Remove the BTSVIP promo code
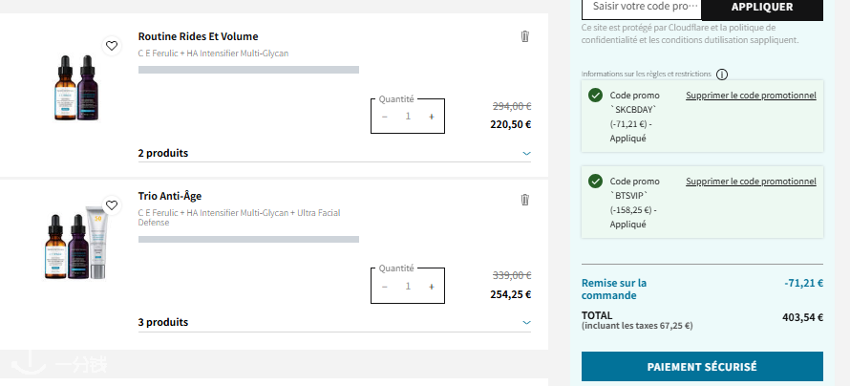 (751, 182)
